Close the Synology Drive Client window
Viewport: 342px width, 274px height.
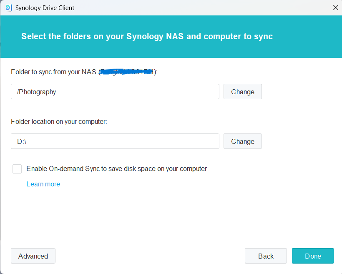tap(335, 8)
